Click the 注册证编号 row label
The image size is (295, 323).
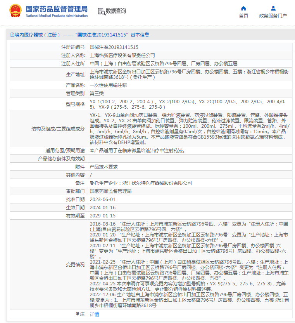pos(73,47)
